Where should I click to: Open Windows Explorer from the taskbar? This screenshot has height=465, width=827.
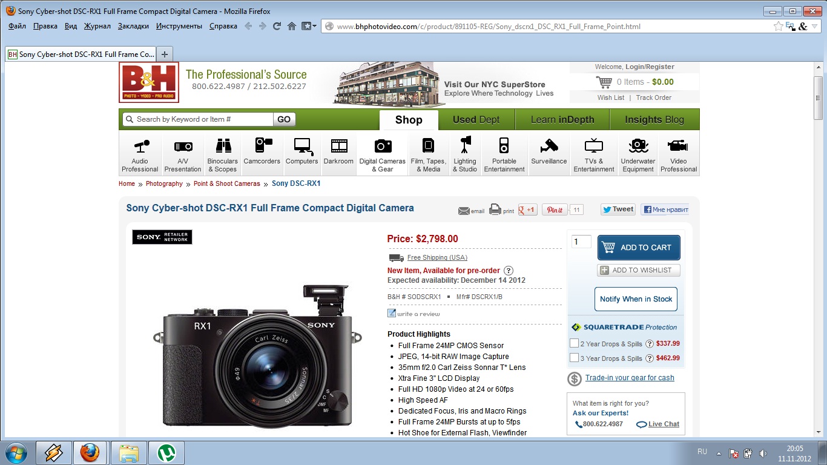coord(128,453)
